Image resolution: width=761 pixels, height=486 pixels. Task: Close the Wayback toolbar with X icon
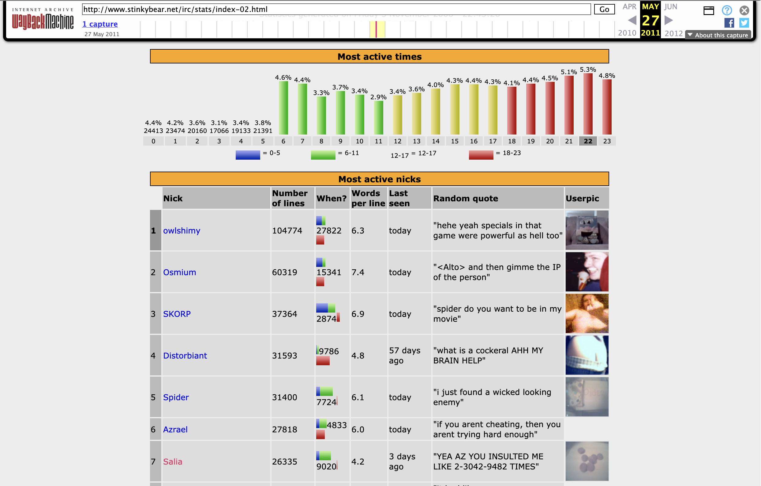(744, 10)
